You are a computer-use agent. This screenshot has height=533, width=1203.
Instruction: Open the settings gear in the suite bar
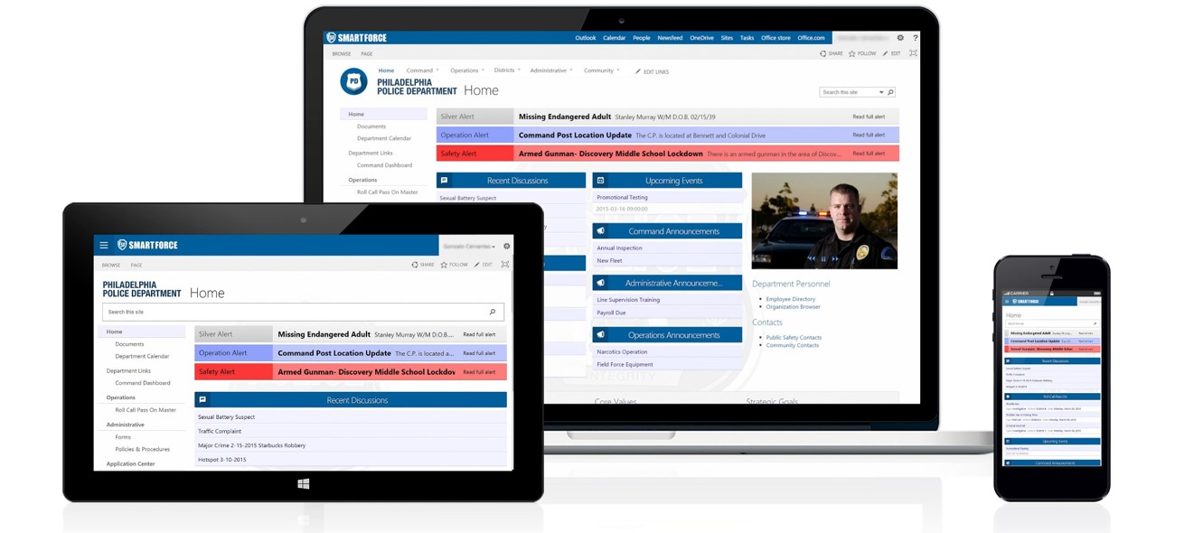coord(900,38)
